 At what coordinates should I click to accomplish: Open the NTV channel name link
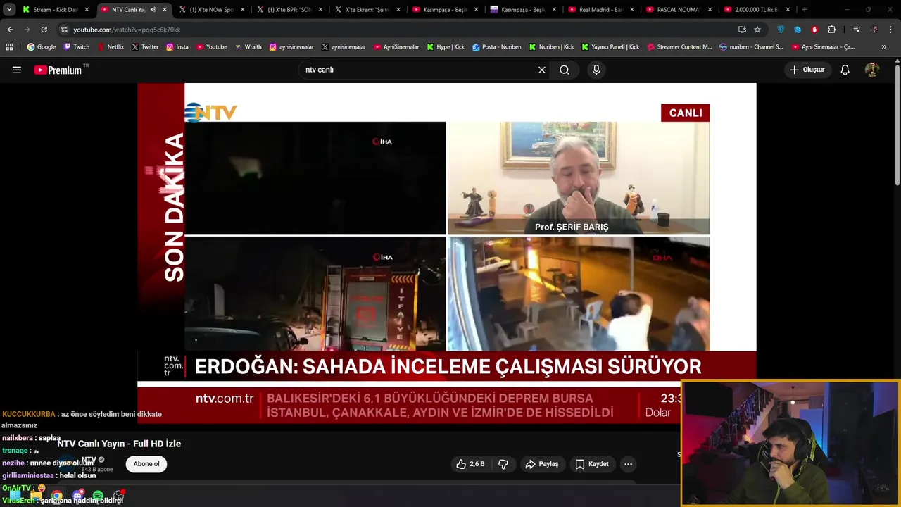pyautogui.click(x=89, y=460)
